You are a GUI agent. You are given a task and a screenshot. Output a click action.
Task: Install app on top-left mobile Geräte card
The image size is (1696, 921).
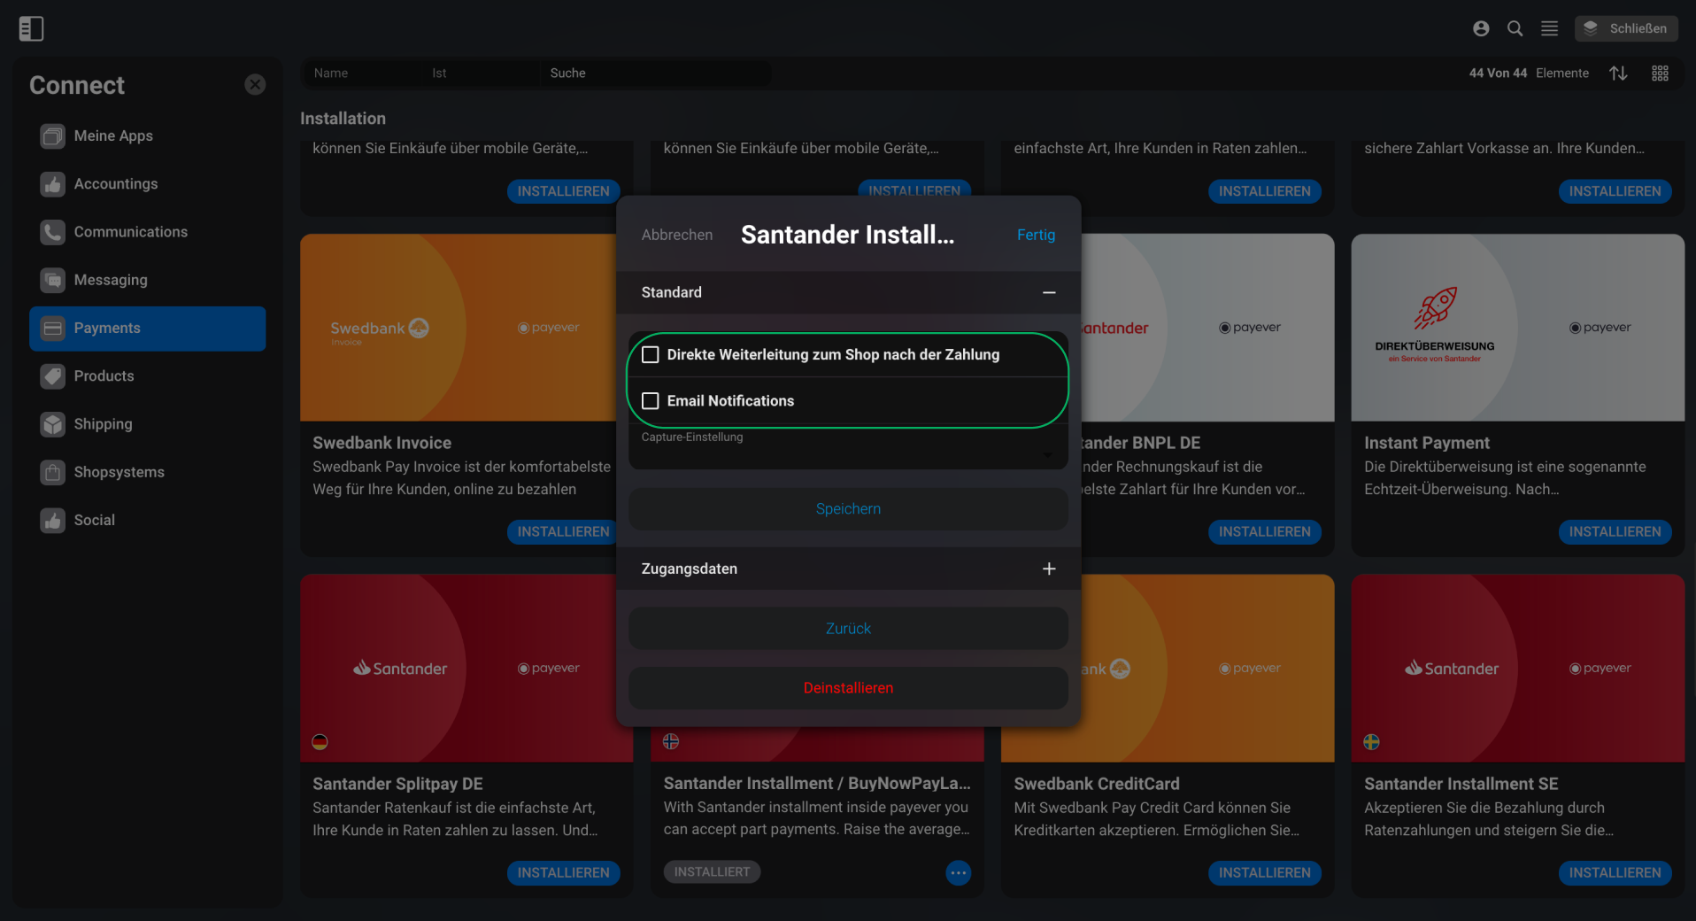point(563,191)
